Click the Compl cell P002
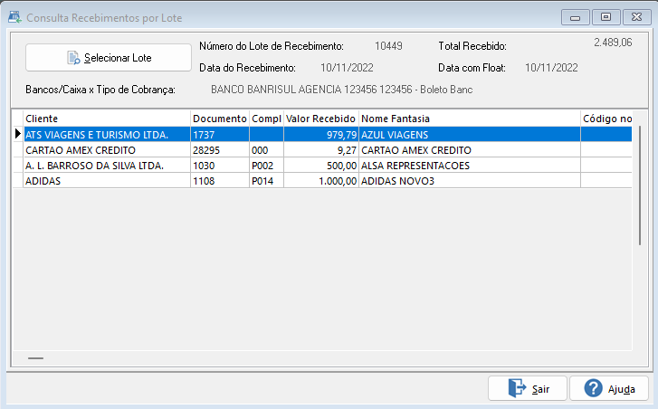Viewport: 658px width, 409px height. click(x=266, y=166)
